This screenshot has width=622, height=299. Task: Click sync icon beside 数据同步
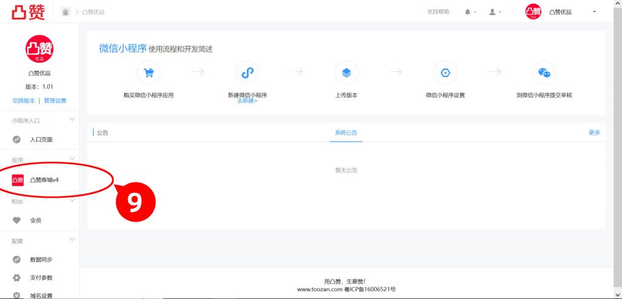tap(16, 260)
